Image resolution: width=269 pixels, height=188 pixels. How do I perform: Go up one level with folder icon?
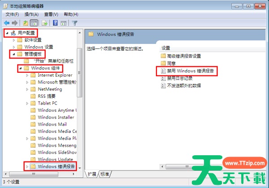(x=26, y=23)
